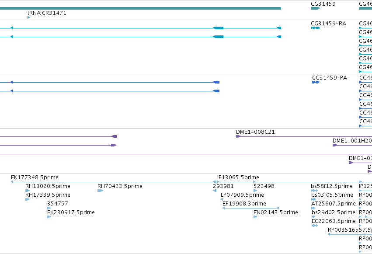Click the EC22063.5prime EST label
Screen dimensions: 372x254
coord(334,221)
